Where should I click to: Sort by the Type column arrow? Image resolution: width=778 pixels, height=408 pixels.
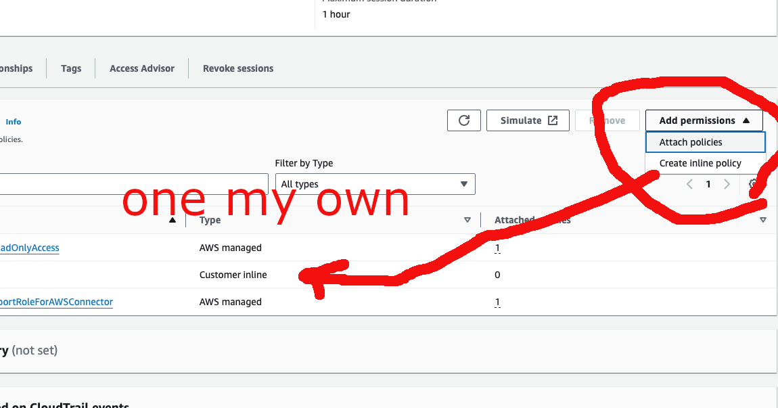pyautogui.click(x=467, y=220)
